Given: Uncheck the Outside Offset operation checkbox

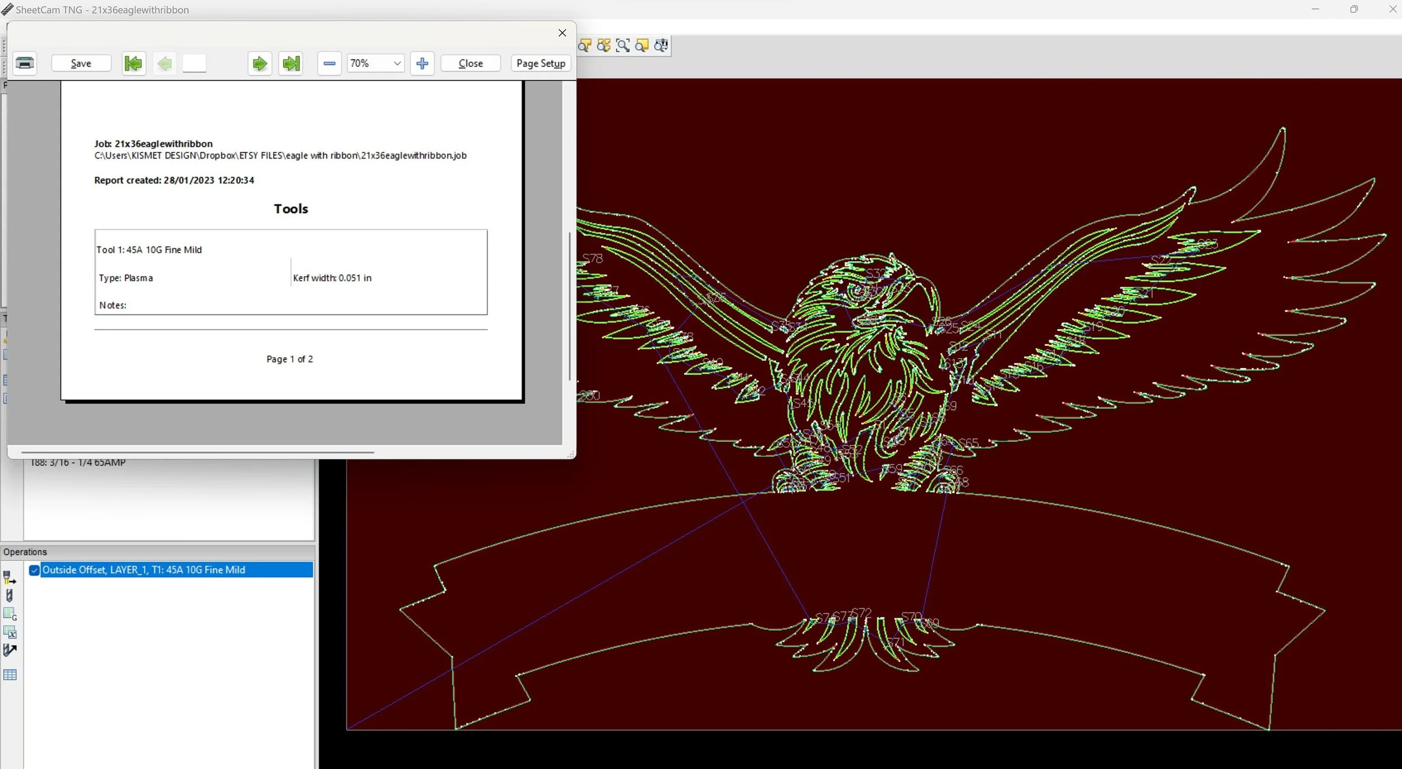Looking at the screenshot, I should click(34, 570).
